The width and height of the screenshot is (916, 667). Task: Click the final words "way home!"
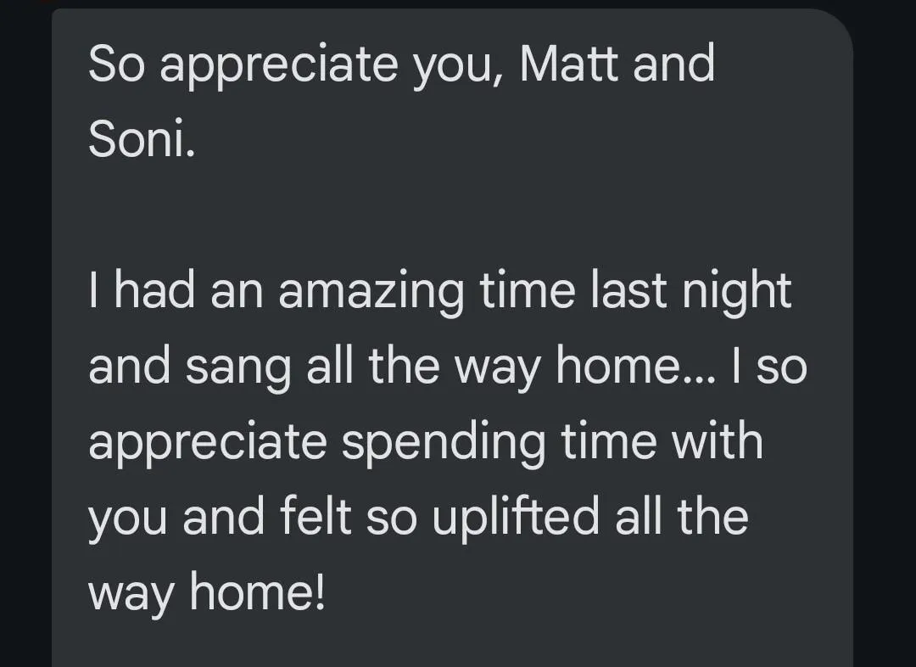(206, 593)
